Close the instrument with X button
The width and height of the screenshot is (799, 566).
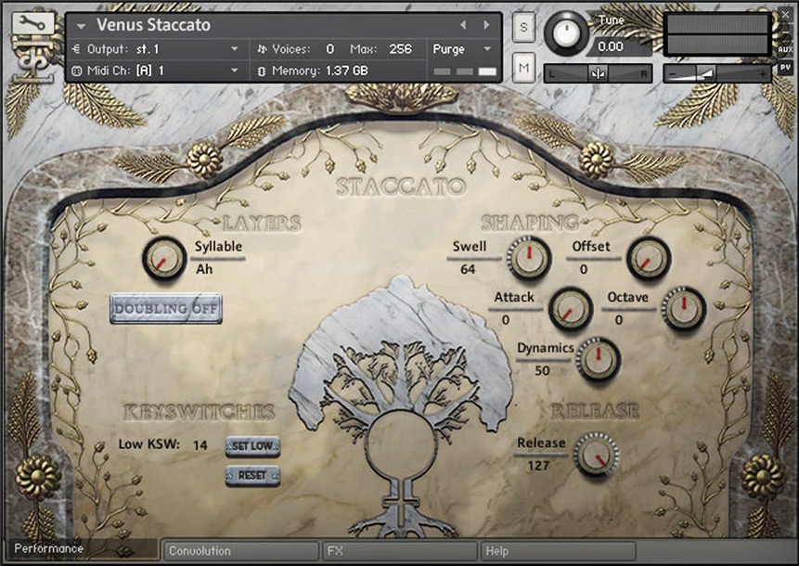[x=785, y=15]
